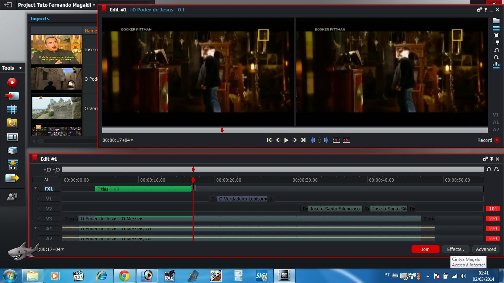Click the blue stripes timeline icon beside viewer
Screen dimensions: 504x283
(496, 28)
